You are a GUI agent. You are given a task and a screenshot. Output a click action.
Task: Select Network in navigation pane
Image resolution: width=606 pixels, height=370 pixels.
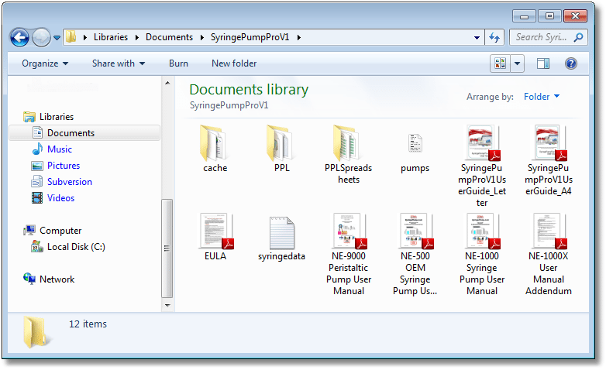57,279
